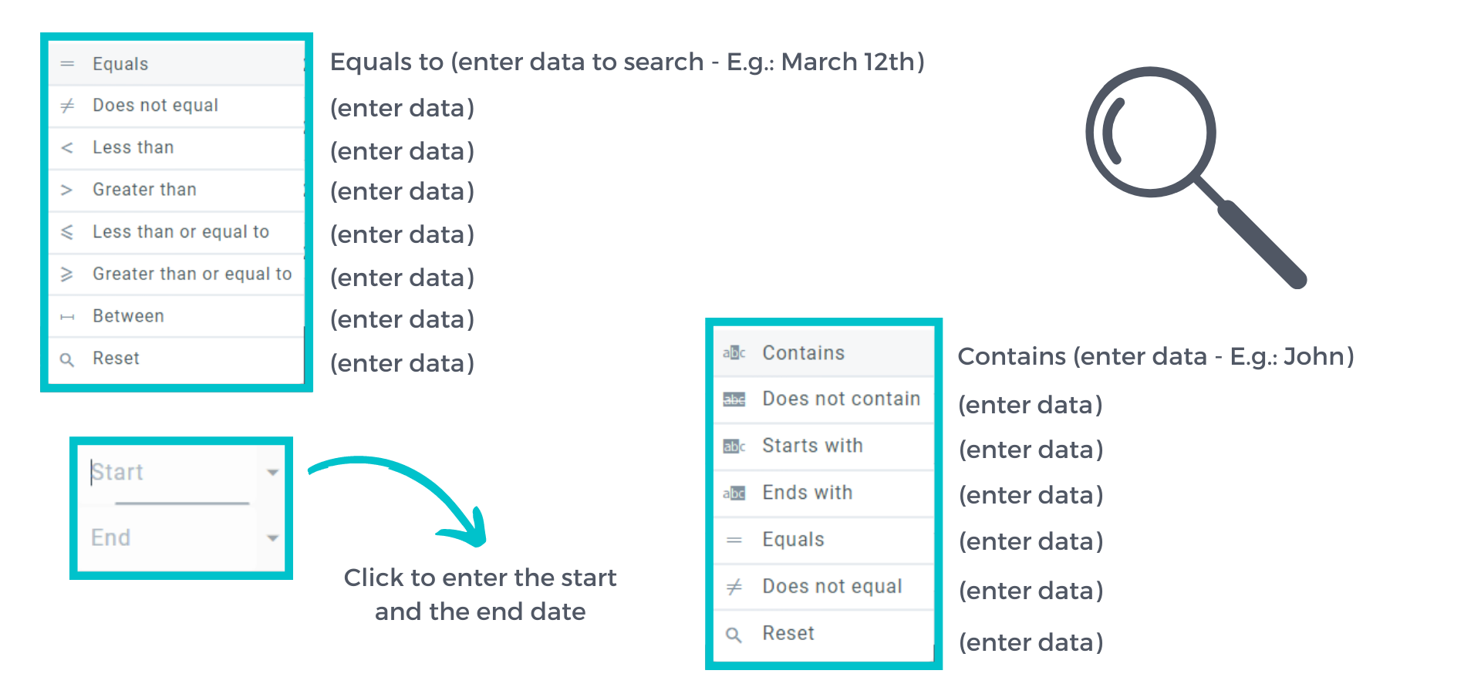The image size is (1481, 694).
Task: Click into the Start date field
Action: tap(170, 472)
